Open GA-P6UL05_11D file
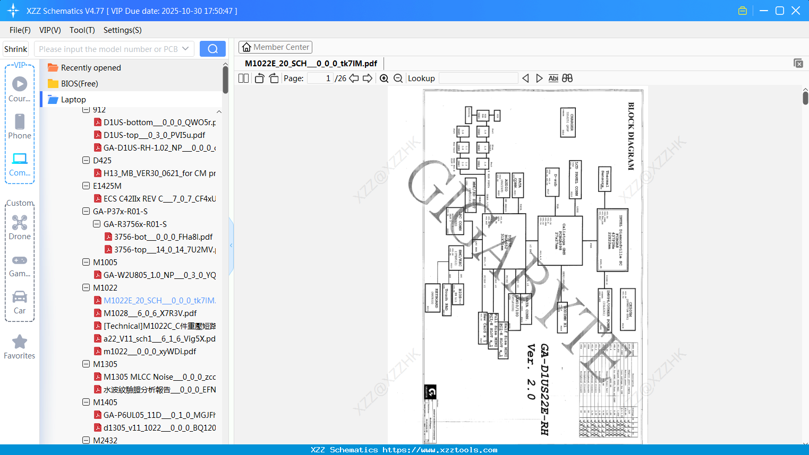Viewport: 809px width, 455px height. tap(155, 415)
